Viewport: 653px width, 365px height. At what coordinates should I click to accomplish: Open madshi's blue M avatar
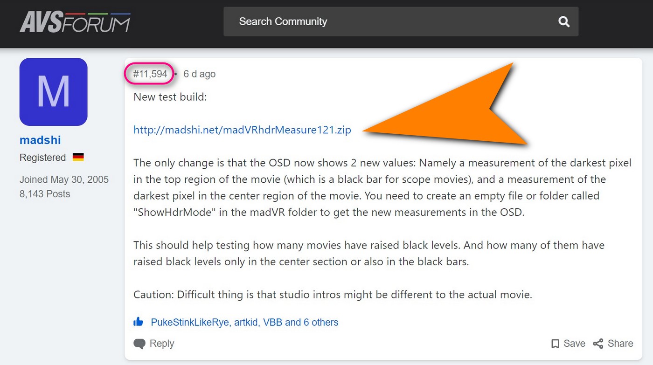53,92
